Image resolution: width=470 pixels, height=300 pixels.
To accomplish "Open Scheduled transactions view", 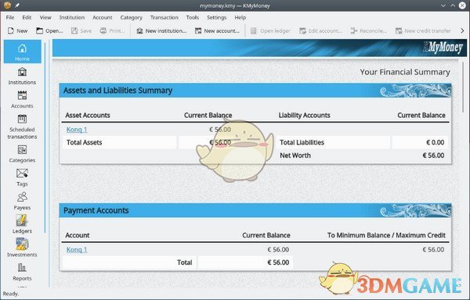I will pyautogui.click(x=22, y=127).
